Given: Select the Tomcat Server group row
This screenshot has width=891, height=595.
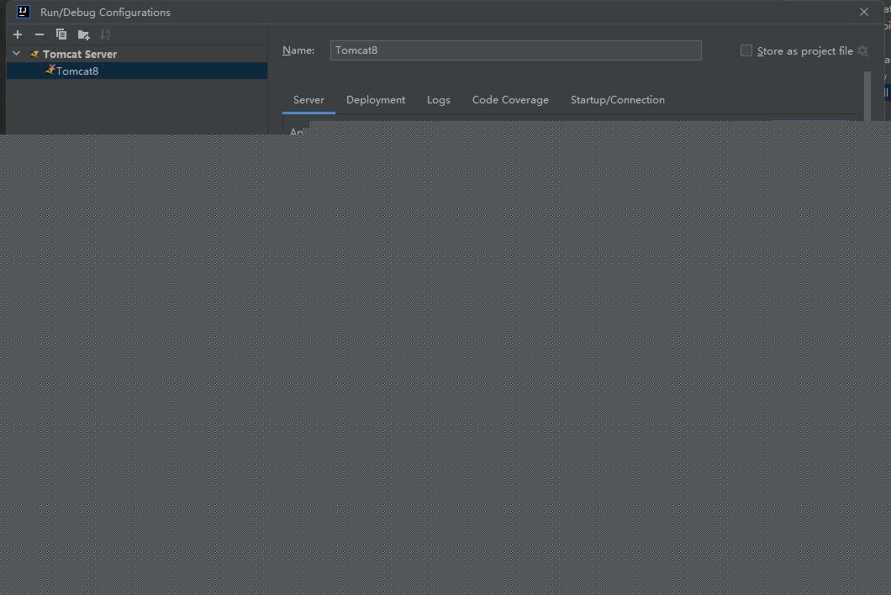Looking at the screenshot, I should (137, 54).
